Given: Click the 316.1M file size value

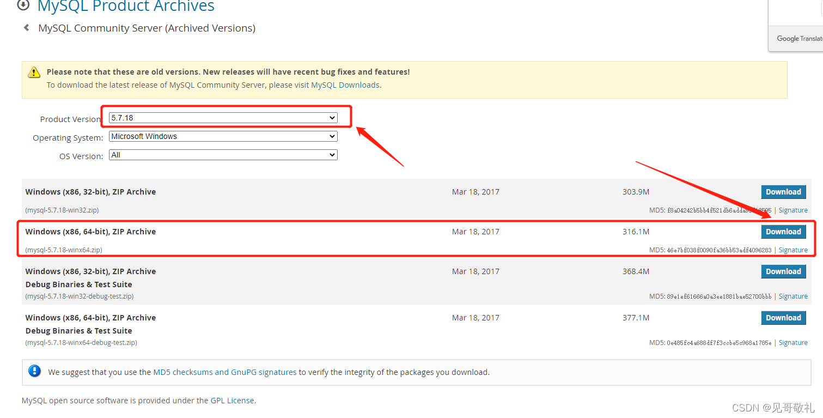Looking at the screenshot, I should coord(636,232).
